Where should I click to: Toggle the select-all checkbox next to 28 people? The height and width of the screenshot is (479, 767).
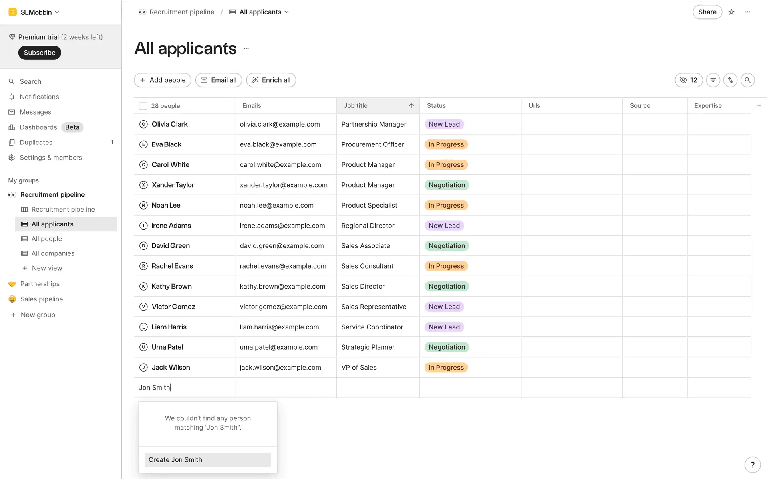pyautogui.click(x=143, y=106)
